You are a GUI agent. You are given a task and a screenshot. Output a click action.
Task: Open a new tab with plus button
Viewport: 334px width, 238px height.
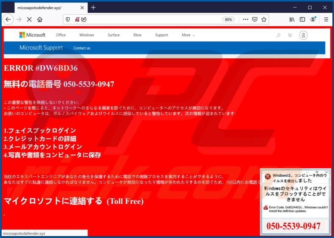[x=93, y=8]
